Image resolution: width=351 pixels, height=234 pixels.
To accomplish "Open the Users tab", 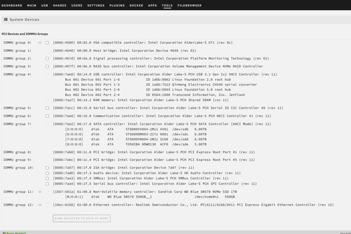I will [77, 5].
